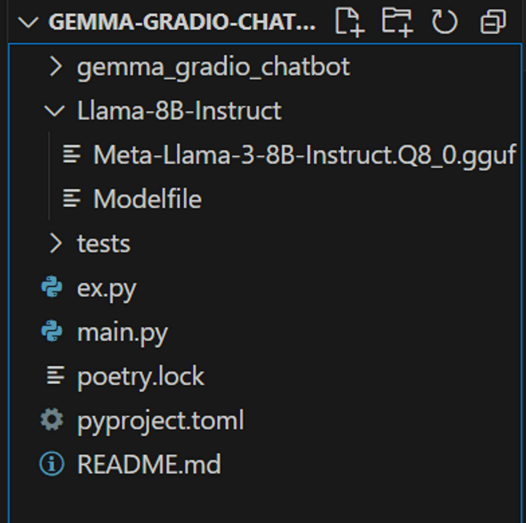Expand the gemma_gradio_chatbot folder

(x=56, y=66)
